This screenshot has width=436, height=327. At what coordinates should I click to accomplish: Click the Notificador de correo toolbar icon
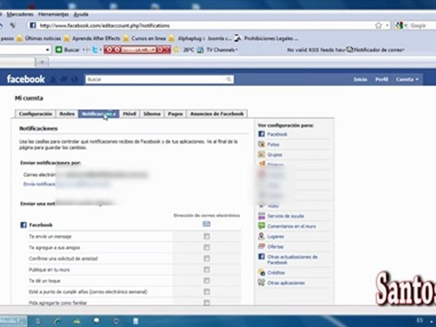[x=350, y=50]
